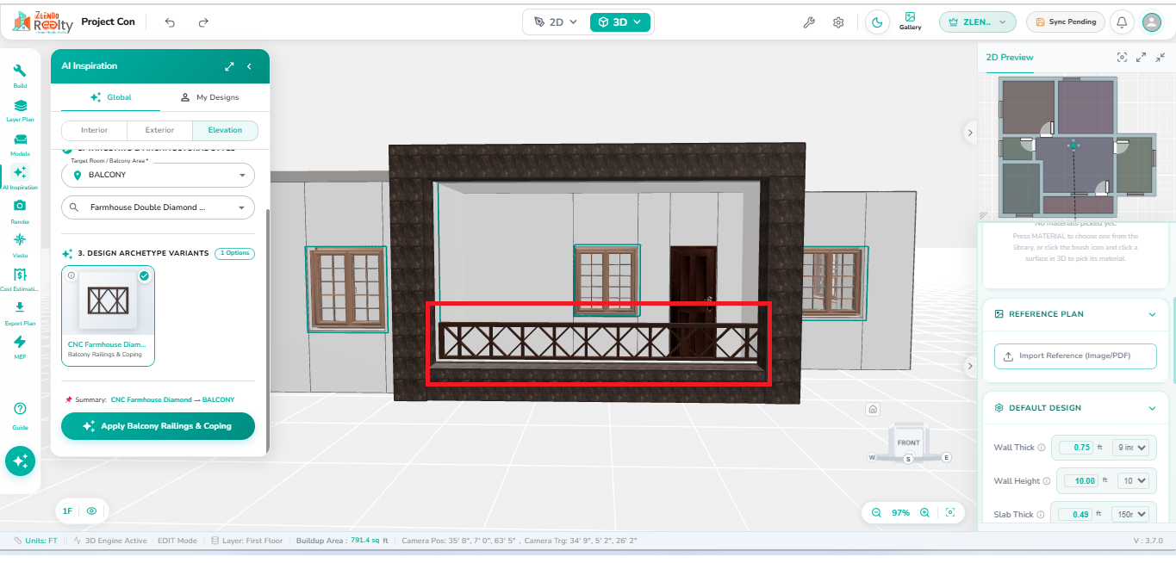Image resolution: width=1176 pixels, height=563 pixels.
Task: Open the Build tool in sidebar
Action: tap(20, 75)
